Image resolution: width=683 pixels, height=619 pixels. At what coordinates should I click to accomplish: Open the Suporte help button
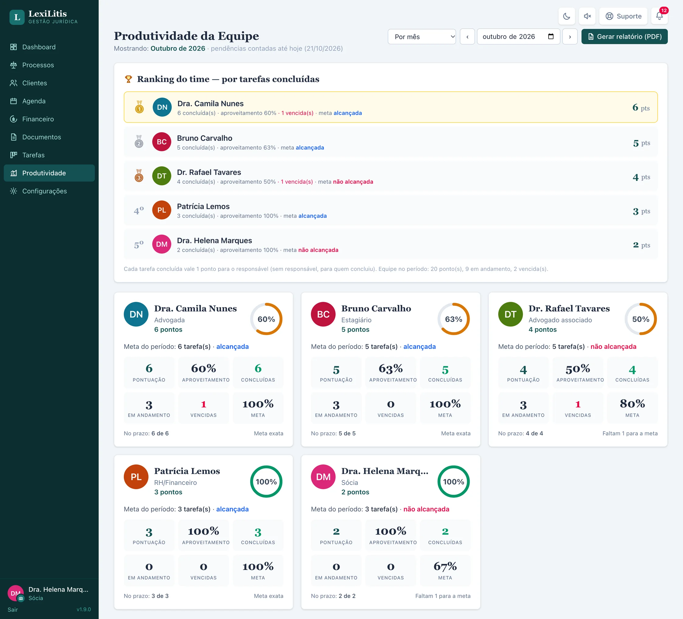pyautogui.click(x=623, y=16)
